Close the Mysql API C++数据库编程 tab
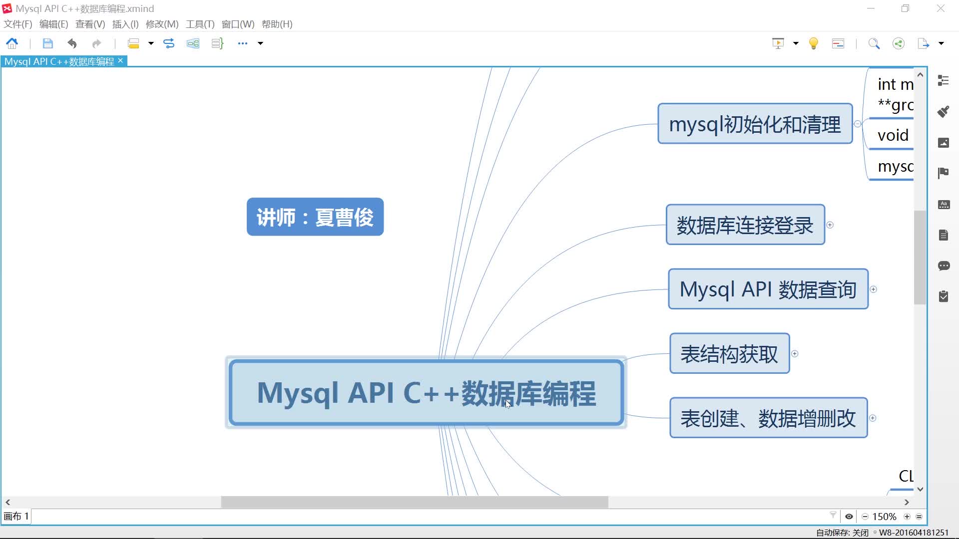 coord(120,60)
